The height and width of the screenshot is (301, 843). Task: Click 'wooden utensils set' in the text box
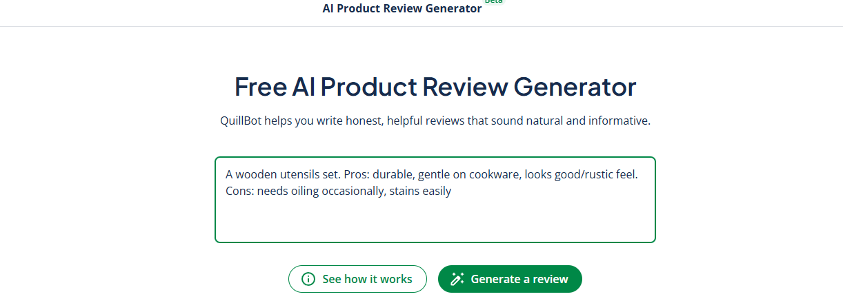[x=288, y=175]
